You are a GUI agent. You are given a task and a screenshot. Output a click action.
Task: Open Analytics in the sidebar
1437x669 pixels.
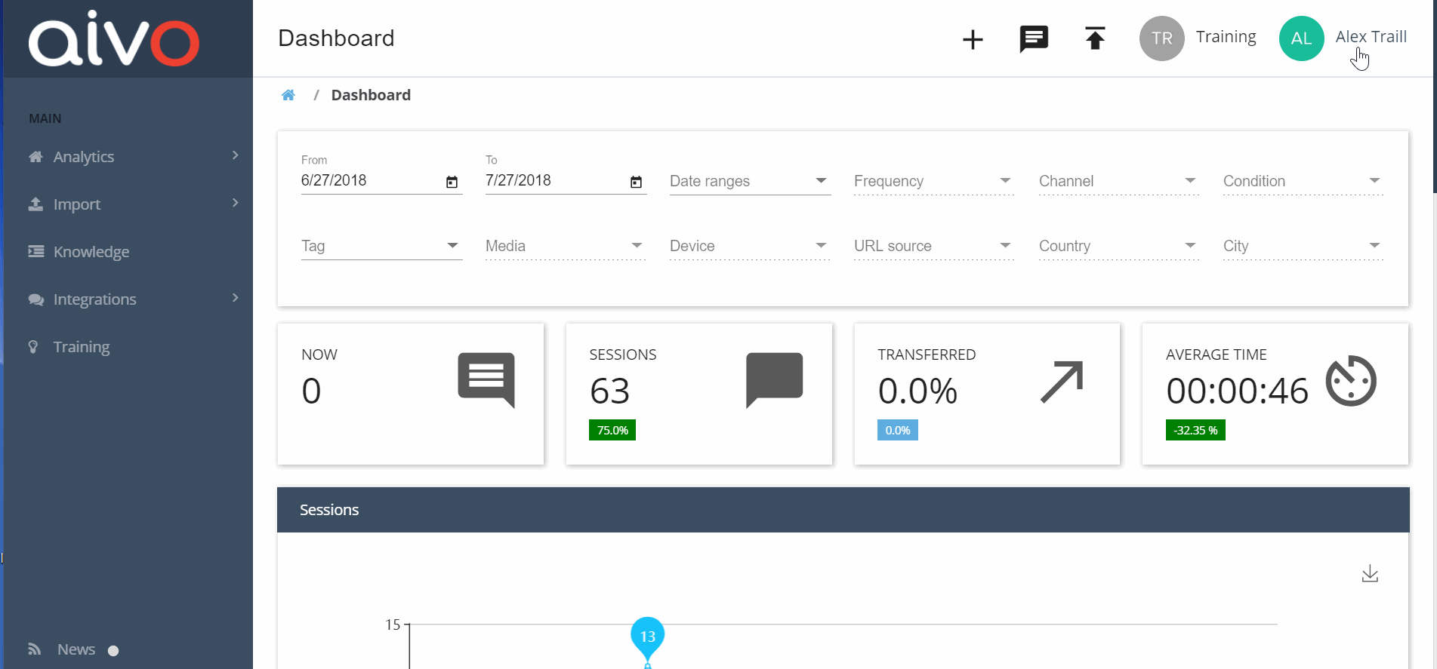84,157
